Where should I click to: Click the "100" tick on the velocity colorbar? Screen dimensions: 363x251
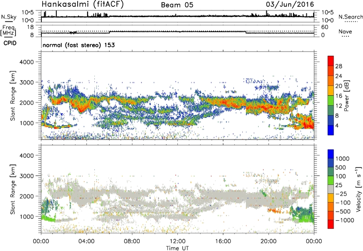[x=341, y=176]
